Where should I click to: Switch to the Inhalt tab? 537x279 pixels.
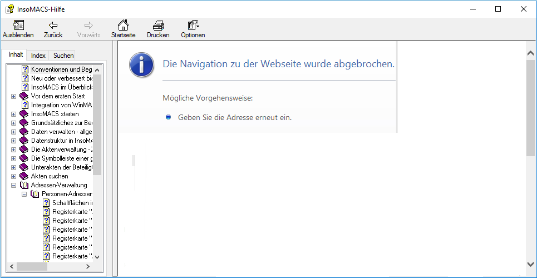coord(16,54)
